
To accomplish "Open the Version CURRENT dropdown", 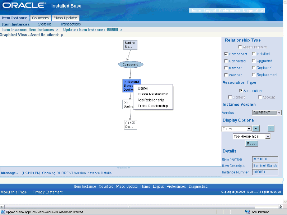I will click(x=267, y=113).
